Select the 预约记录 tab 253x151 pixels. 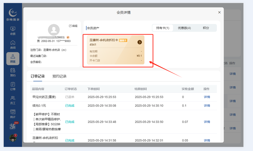(x=59, y=76)
